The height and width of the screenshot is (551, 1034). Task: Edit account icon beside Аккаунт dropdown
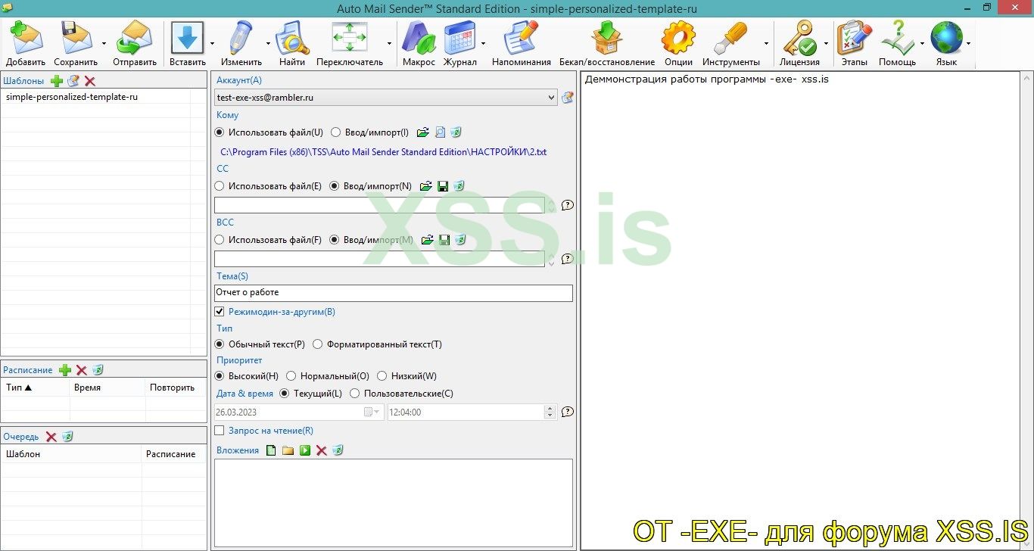click(567, 97)
